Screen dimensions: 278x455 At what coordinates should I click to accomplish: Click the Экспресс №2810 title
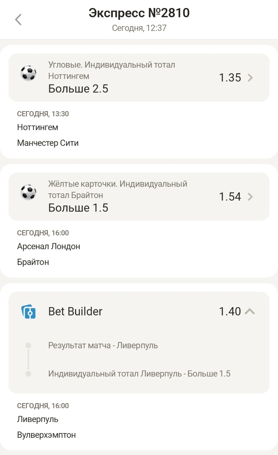pyautogui.click(x=139, y=13)
